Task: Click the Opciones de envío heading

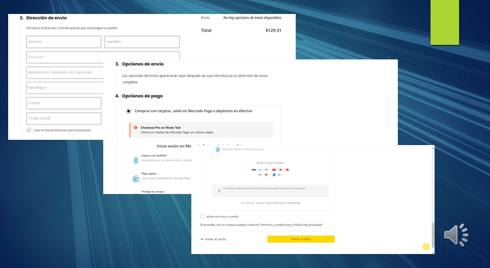Action: point(142,64)
